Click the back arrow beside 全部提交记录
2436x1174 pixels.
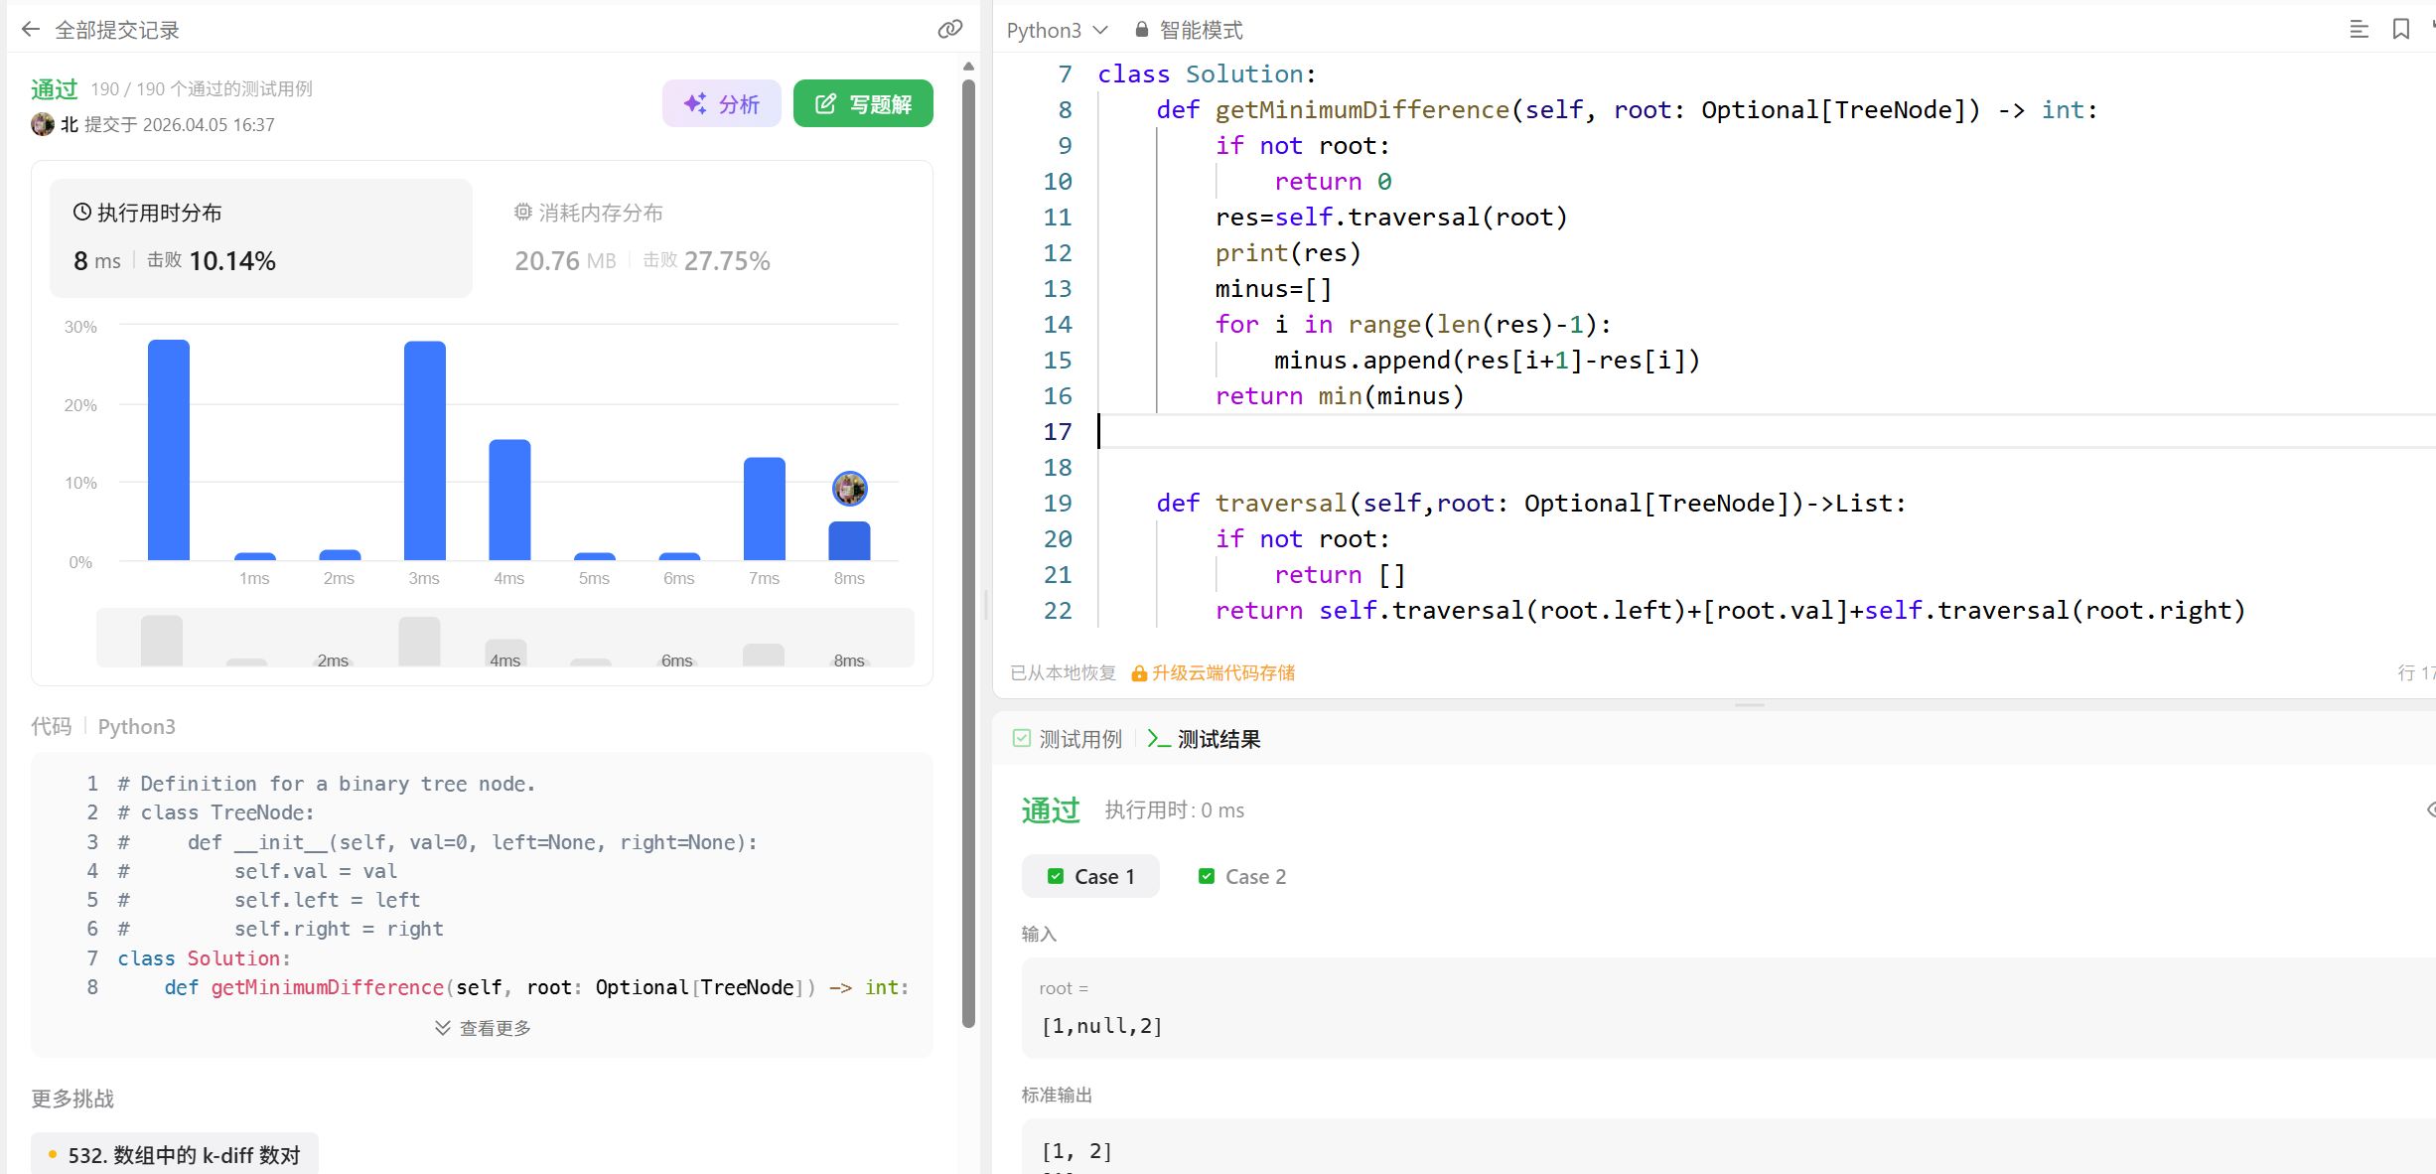(31, 30)
